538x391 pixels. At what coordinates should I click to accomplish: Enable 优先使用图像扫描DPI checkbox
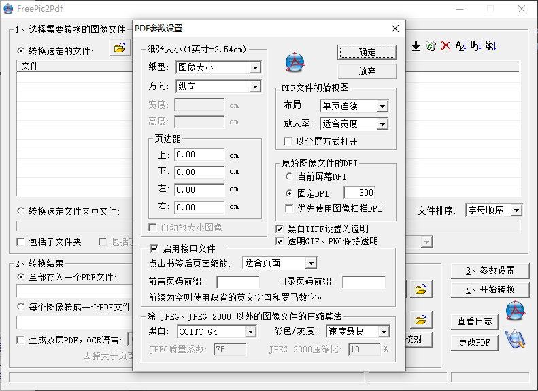tap(289, 208)
